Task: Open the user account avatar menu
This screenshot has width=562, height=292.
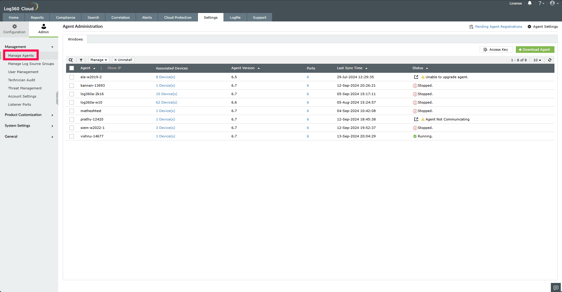Action: [x=554, y=3]
